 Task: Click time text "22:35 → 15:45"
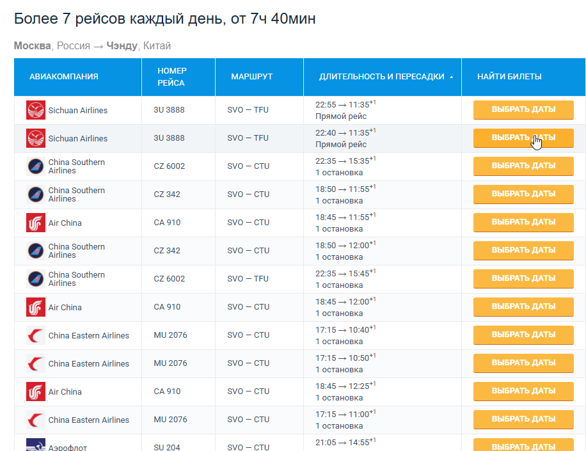pyautogui.click(x=342, y=274)
